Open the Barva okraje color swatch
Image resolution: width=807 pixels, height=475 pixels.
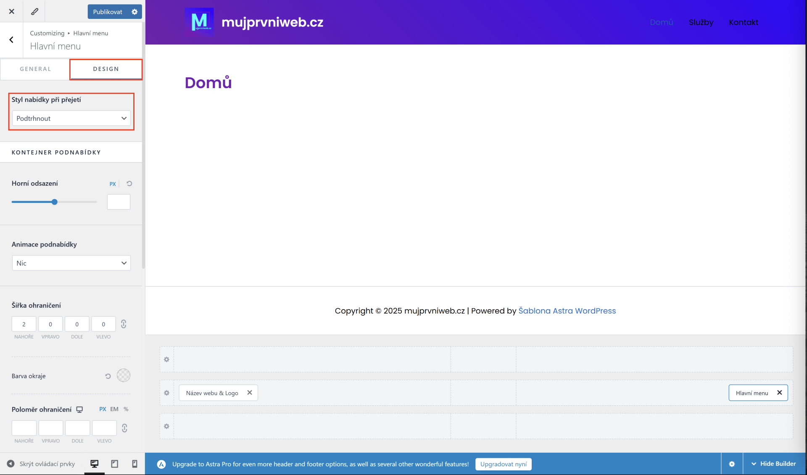124,375
